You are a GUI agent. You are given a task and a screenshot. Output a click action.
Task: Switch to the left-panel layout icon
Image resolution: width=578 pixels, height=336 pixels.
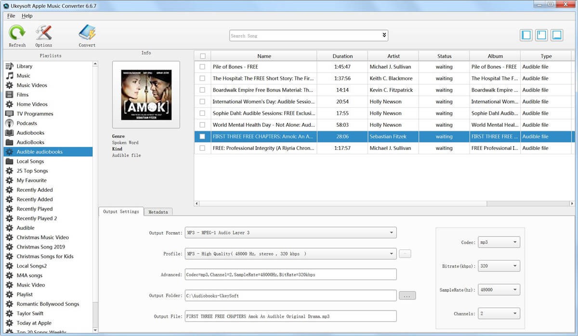coord(526,35)
